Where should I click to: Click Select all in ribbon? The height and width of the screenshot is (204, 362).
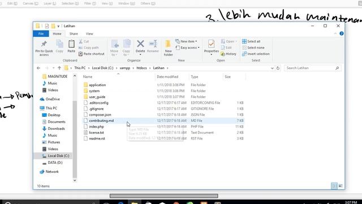(251, 41)
